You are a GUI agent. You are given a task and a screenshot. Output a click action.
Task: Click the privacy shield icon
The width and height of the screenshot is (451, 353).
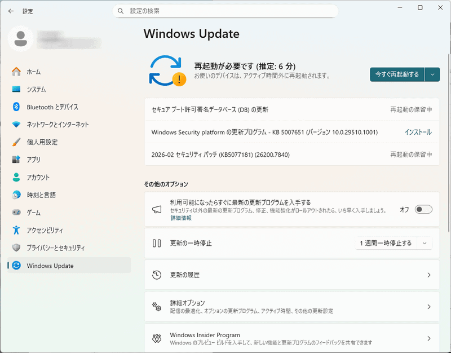click(x=16, y=248)
